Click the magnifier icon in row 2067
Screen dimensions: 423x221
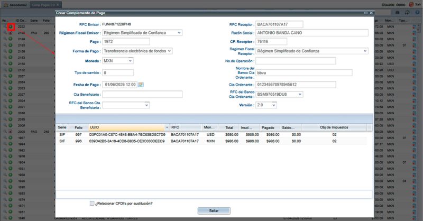tap(5, 76)
